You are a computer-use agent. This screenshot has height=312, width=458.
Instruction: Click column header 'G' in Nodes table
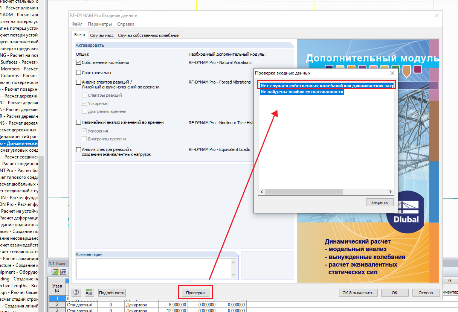(450, 281)
